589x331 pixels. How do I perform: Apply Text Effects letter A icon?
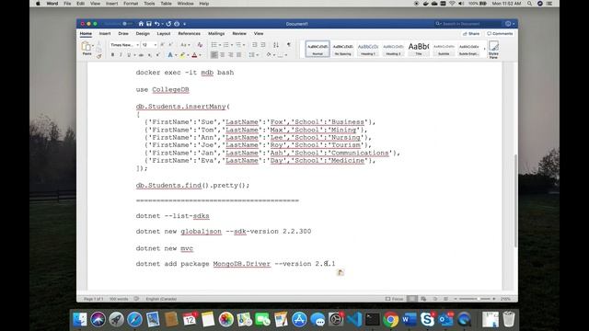[x=169, y=55]
